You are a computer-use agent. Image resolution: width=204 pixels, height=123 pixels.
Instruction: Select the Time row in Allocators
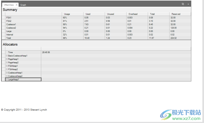[x=10, y=52]
